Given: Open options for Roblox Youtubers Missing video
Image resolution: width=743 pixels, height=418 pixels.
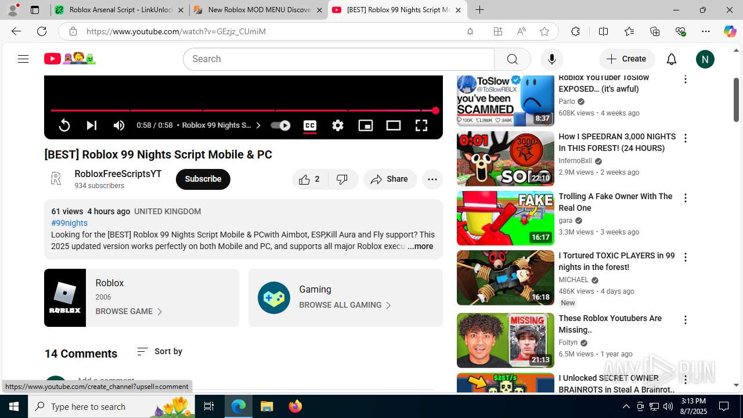Looking at the screenshot, I should point(686,320).
